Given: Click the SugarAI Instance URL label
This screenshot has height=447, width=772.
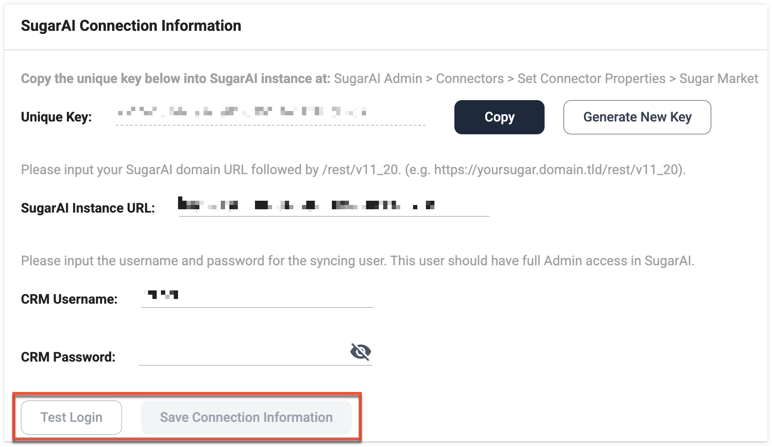Looking at the screenshot, I should (88, 208).
